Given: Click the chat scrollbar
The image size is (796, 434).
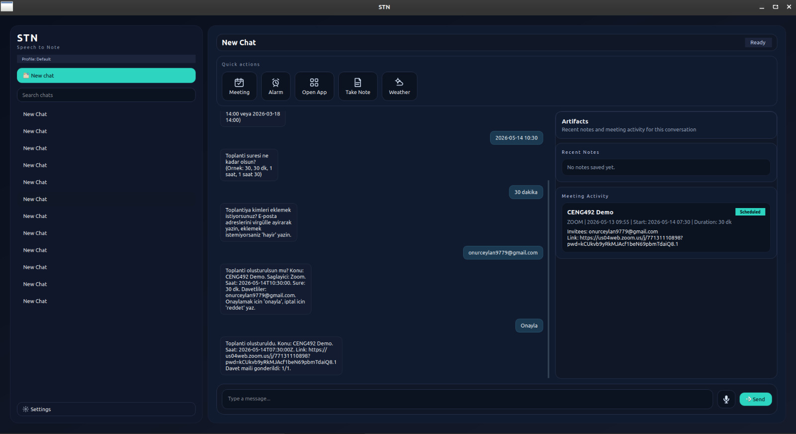Looking at the screenshot, I should [548, 279].
